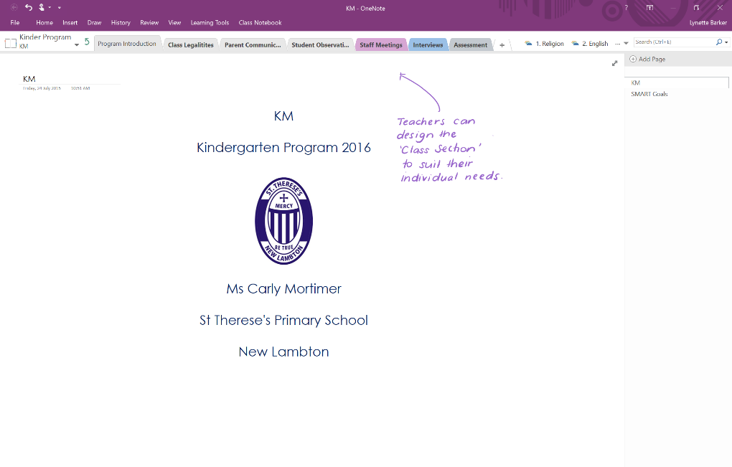Click the Help question mark icon
Screen dimensions: 732x467
[x=626, y=6]
